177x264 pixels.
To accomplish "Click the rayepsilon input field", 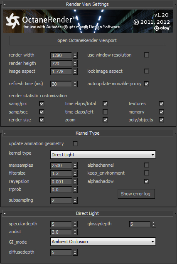I will tap(61, 182).
